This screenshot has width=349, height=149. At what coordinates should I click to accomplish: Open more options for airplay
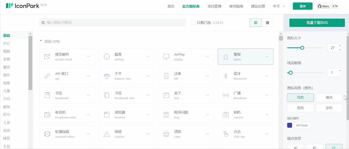pyautogui.click(x=207, y=57)
